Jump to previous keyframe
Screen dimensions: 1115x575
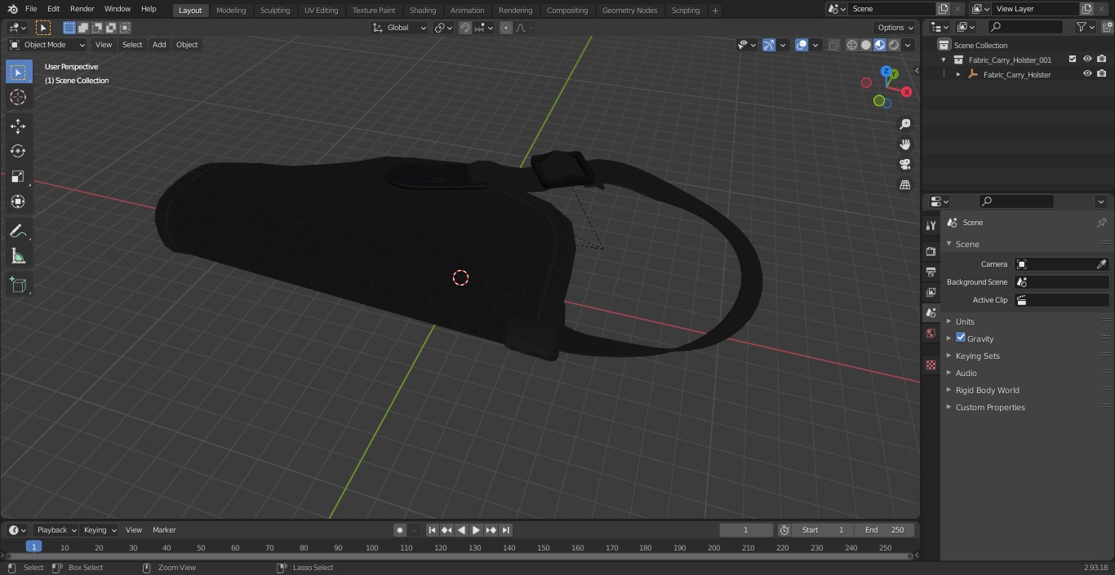pos(446,530)
